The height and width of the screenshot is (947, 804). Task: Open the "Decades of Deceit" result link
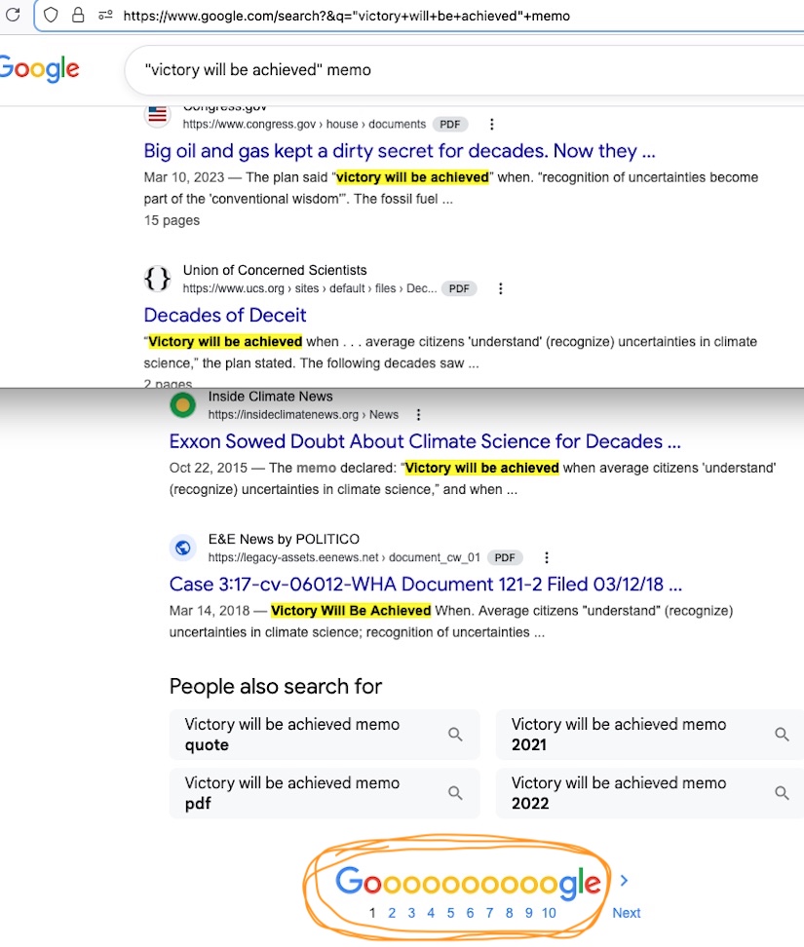225,316
